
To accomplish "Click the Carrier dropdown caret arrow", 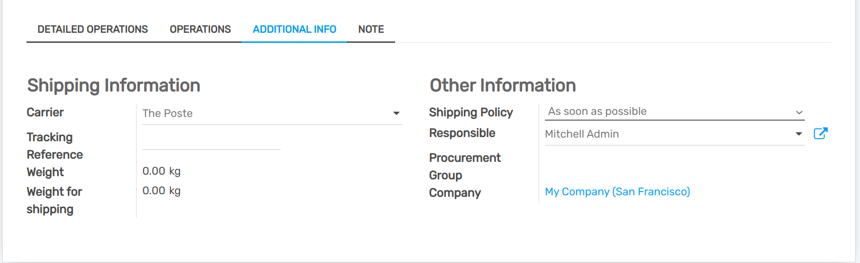I will tap(396, 113).
